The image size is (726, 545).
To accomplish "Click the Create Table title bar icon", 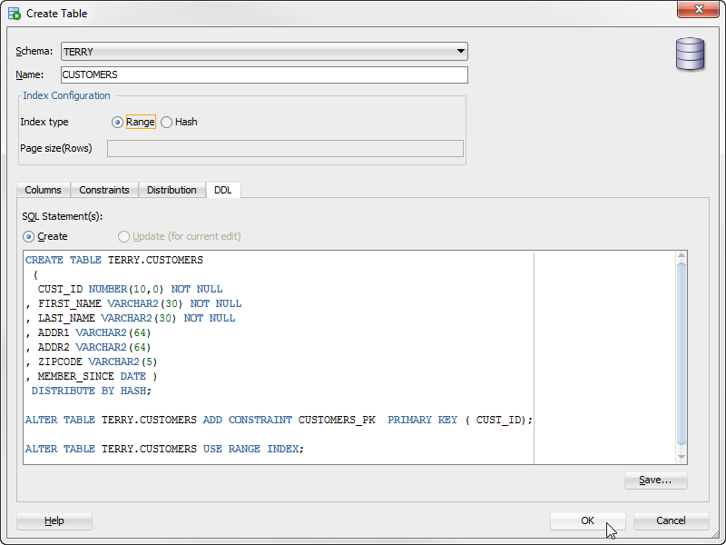I will (15, 14).
